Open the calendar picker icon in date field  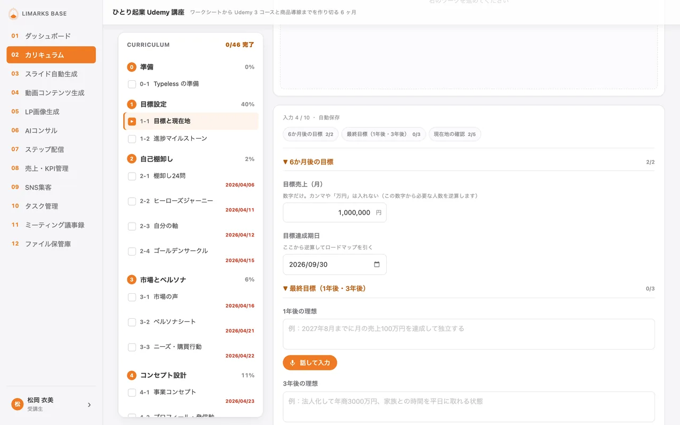point(377,265)
